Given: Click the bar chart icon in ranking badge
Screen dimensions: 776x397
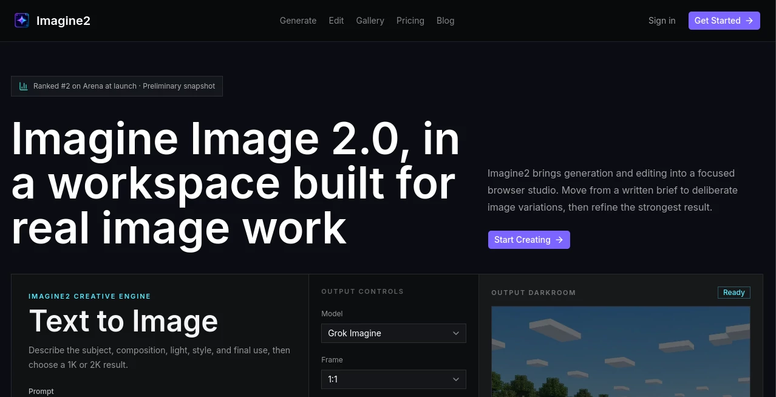Looking at the screenshot, I should click(x=24, y=86).
